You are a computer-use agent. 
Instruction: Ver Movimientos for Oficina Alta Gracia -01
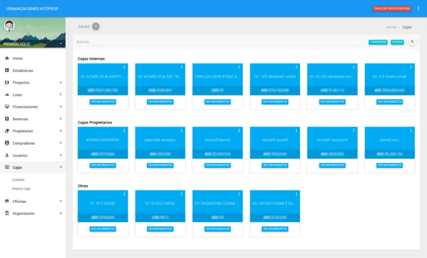pos(103,102)
